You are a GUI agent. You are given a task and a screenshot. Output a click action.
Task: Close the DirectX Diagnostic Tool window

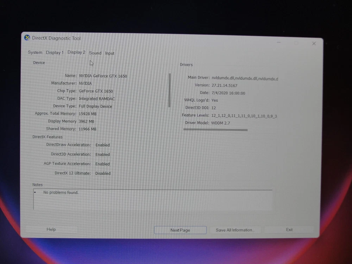click(314, 44)
